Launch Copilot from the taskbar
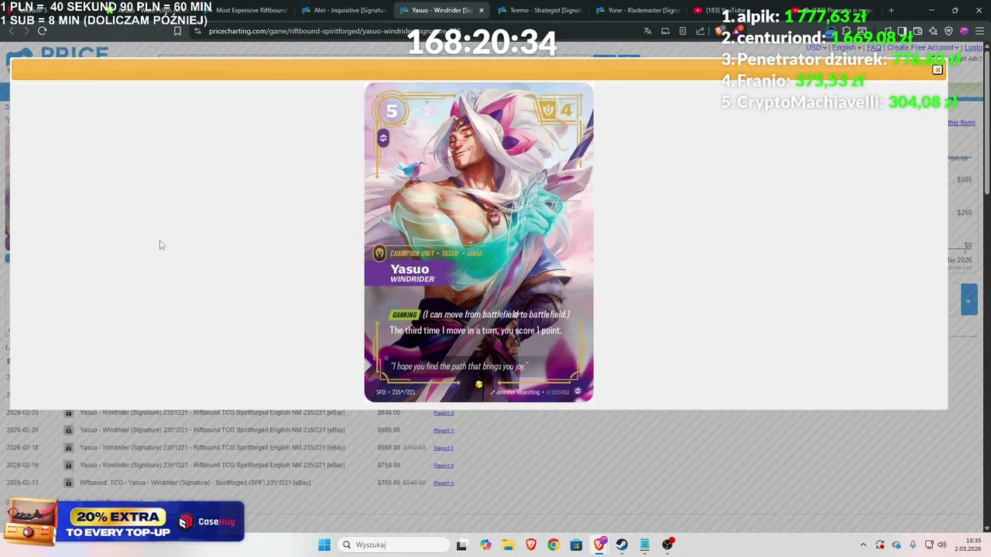 485,545
